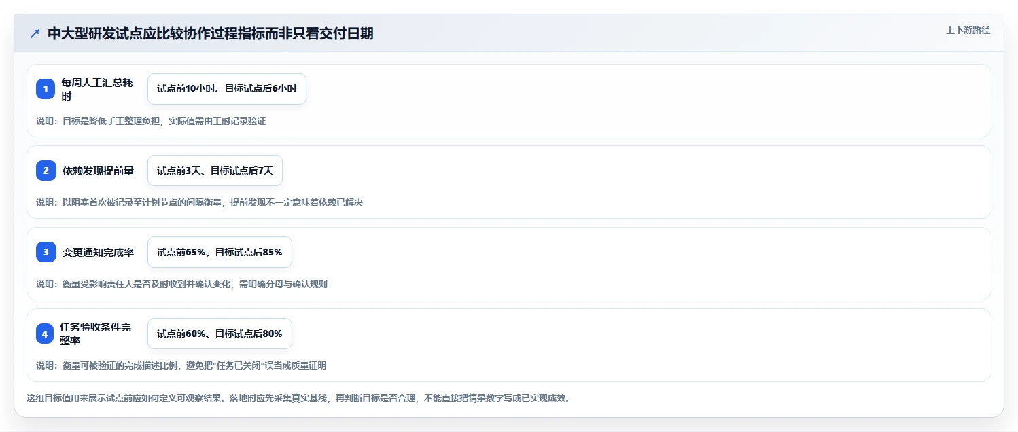Screen dimensions: 1018x432
Task: Click the note about 受影响责任人
Action: click(x=181, y=284)
